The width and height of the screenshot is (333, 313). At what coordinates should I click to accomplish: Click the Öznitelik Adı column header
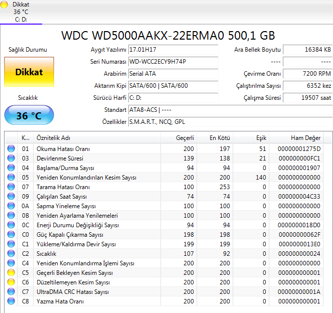coord(97,138)
